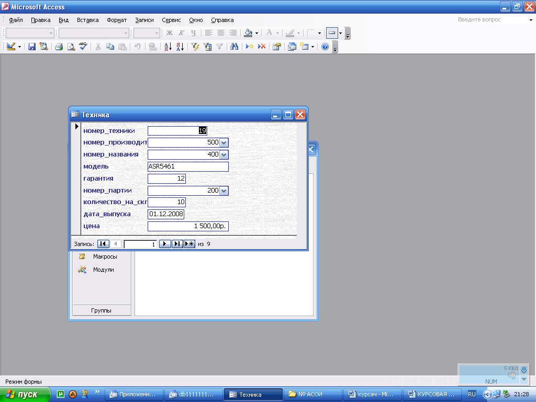Viewport: 536px width, 402px height.
Task: Show the Database Window via toolbar icon
Action: tap(292, 47)
